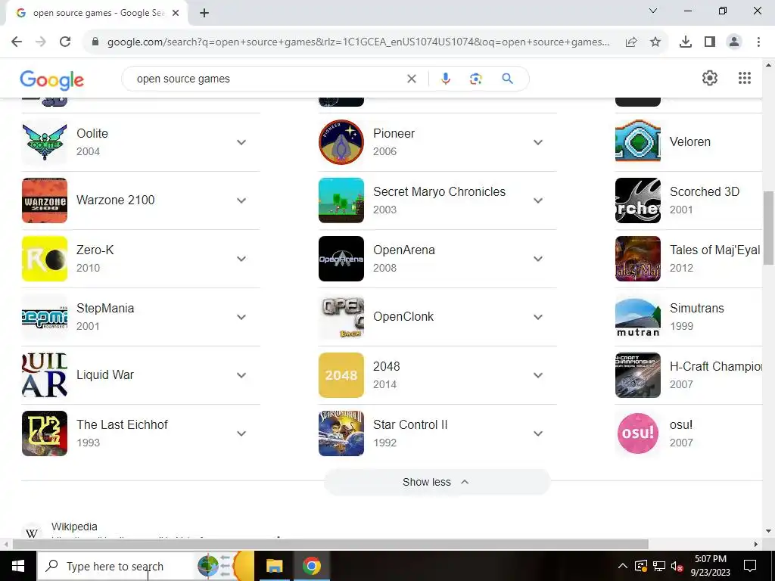The height and width of the screenshot is (581, 775).
Task: Click The Last Eichhof cover icon
Action: click(45, 433)
